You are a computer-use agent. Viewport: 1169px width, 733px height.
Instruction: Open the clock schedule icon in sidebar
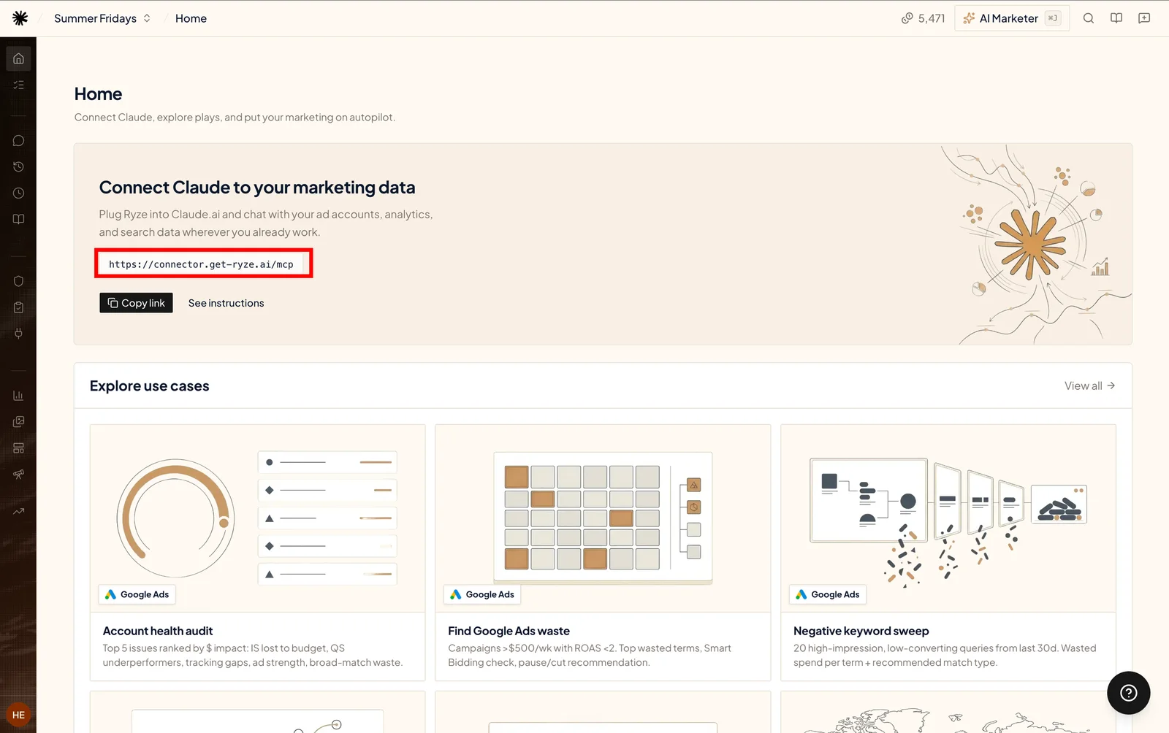click(18, 193)
